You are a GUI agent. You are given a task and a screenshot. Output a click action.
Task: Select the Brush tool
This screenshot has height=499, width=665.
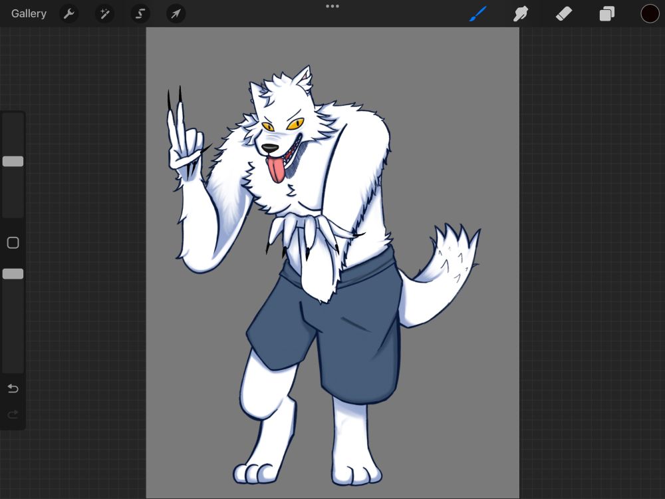[x=478, y=13]
